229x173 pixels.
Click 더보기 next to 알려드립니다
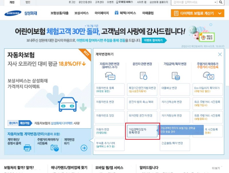pos(216,168)
